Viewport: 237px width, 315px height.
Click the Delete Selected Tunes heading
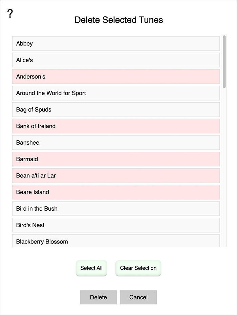point(118,20)
